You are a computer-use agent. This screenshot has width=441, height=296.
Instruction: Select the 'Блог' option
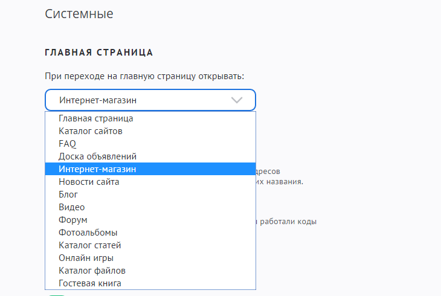[x=68, y=195]
